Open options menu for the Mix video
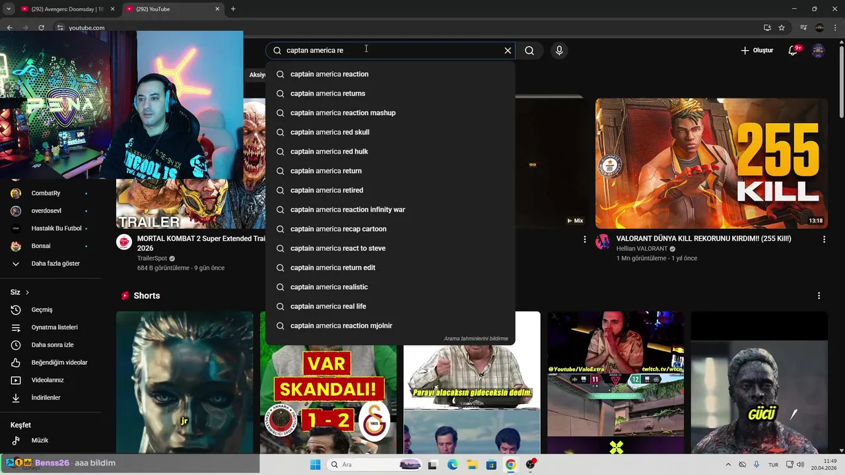 point(584,239)
